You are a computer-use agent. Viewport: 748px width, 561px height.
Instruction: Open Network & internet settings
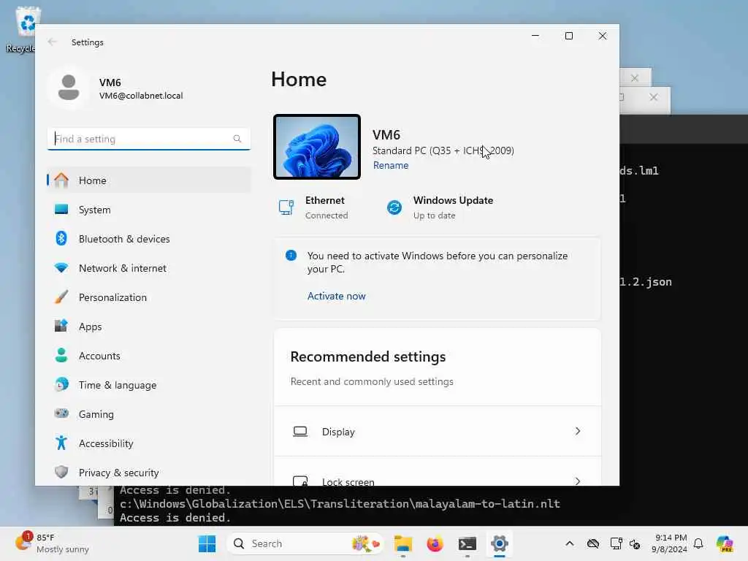tap(149, 268)
